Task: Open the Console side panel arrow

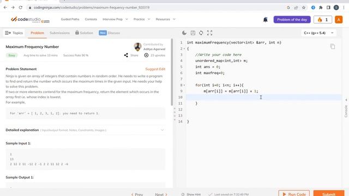Action: tap(346, 100)
